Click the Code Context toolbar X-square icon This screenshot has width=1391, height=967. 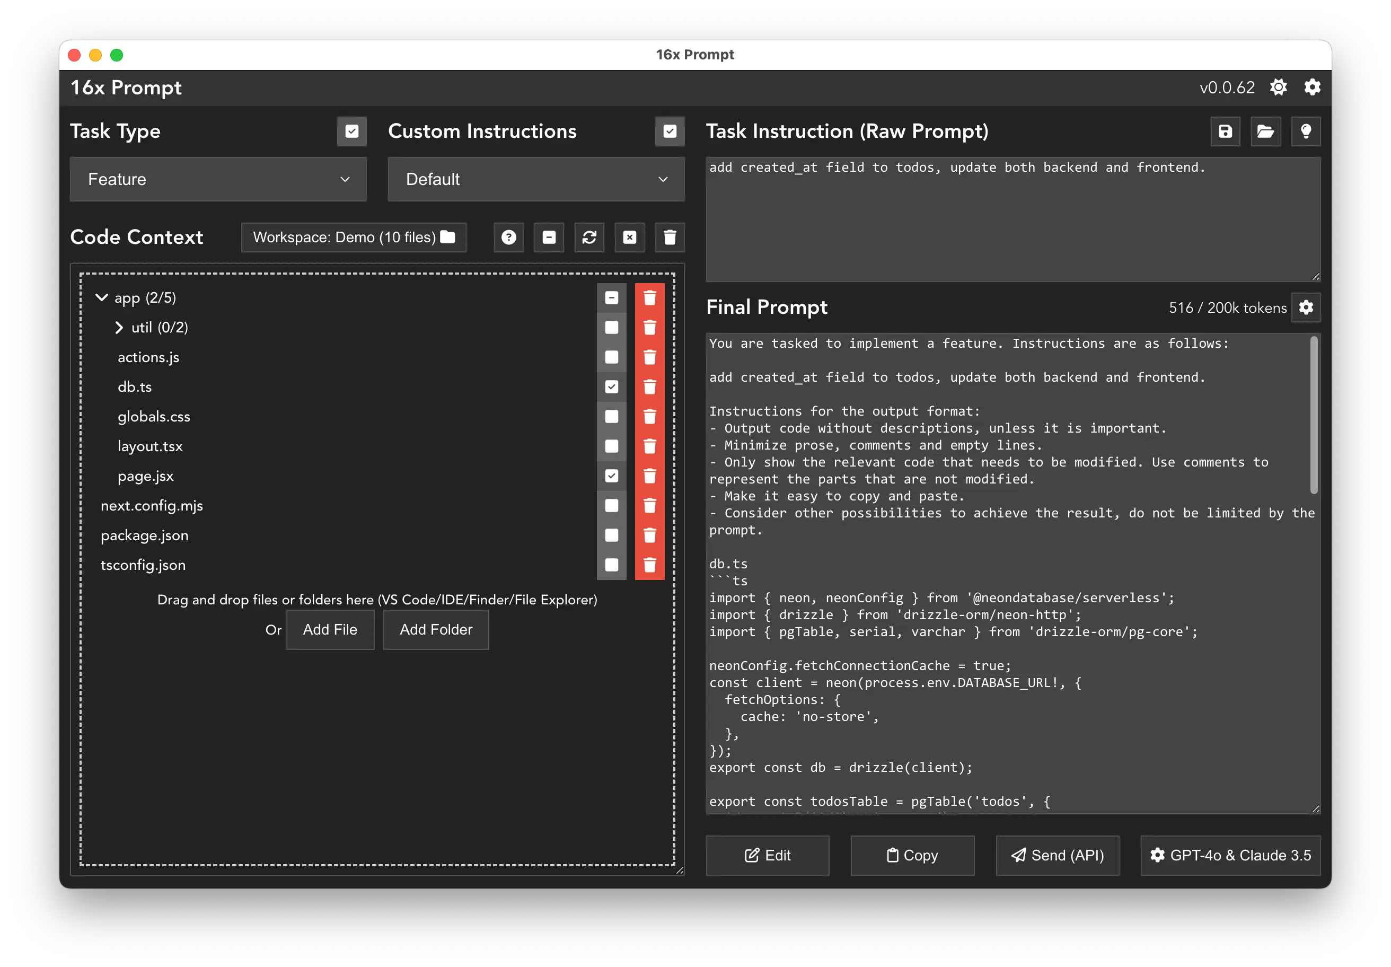(630, 237)
